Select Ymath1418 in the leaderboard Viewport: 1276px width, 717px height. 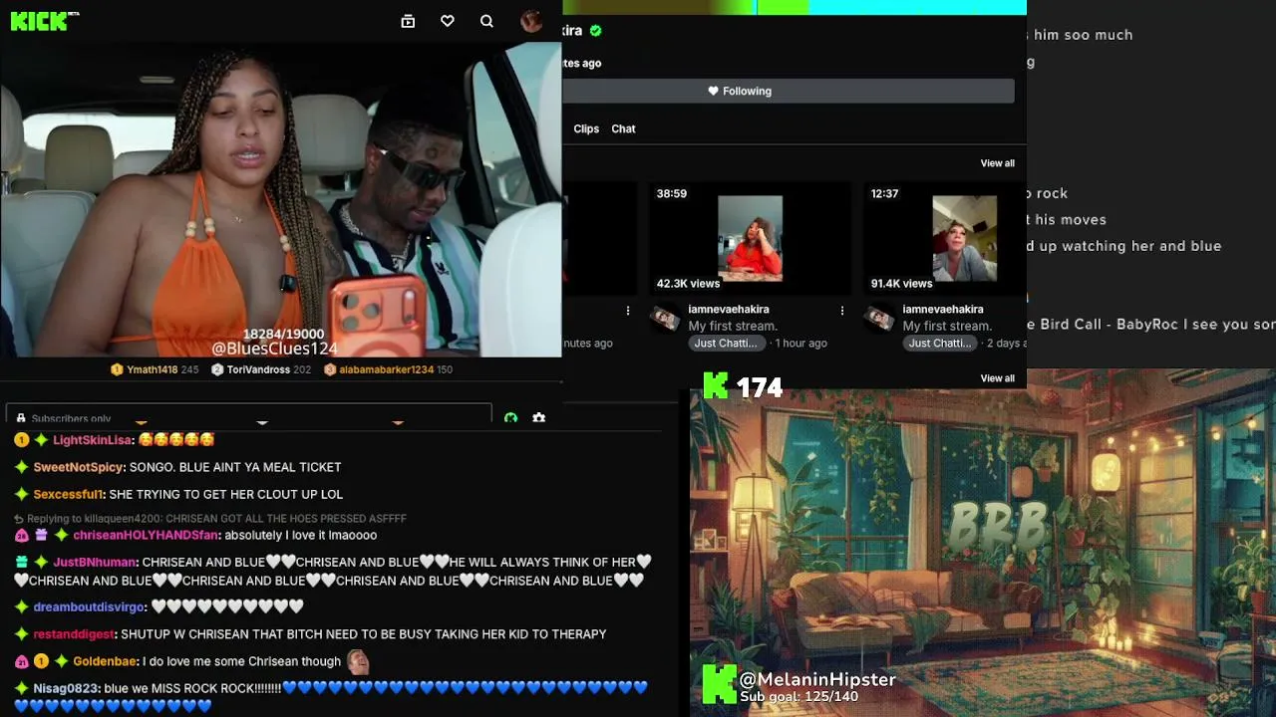click(152, 369)
